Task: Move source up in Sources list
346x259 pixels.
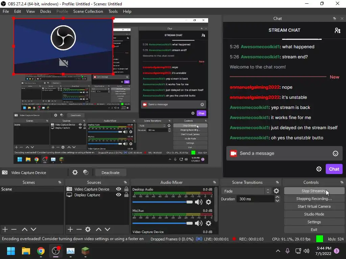Action: [98, 229]
